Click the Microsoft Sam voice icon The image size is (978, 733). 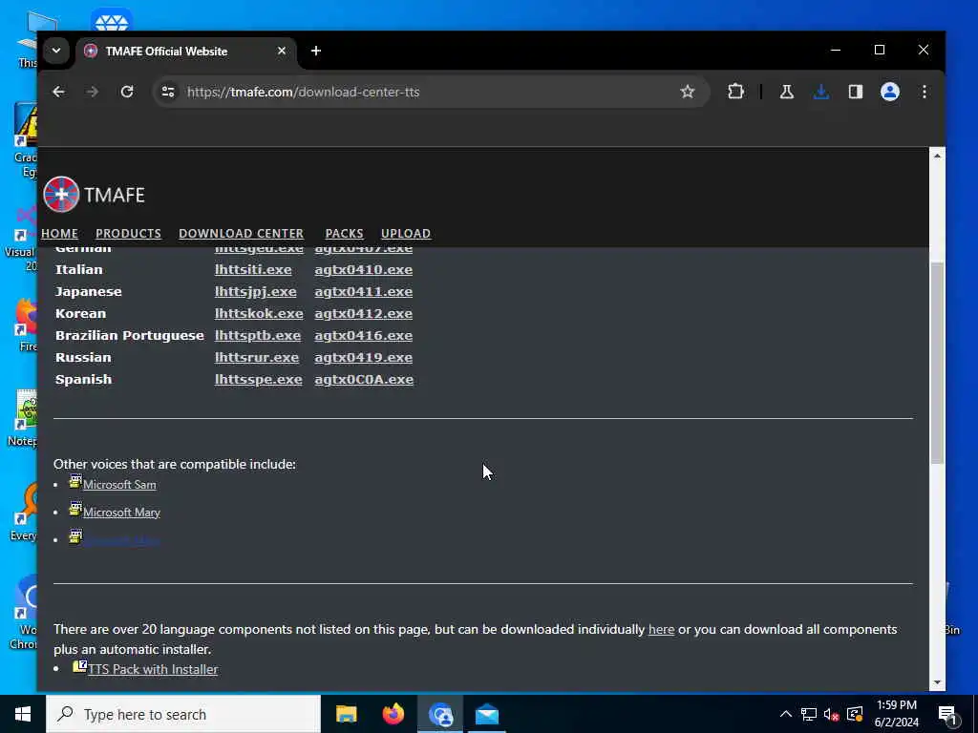coord(75,481)
